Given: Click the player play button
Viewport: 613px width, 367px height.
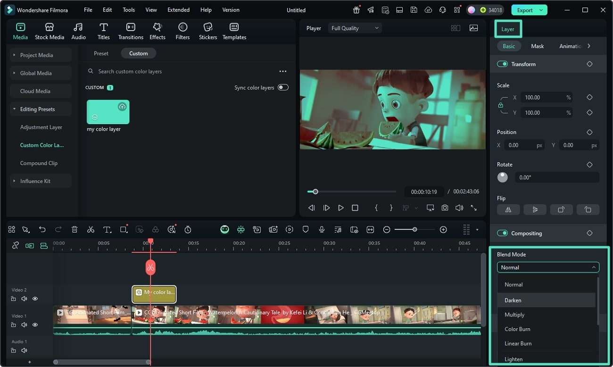Looking at the screenshot, I should (341, 208).
